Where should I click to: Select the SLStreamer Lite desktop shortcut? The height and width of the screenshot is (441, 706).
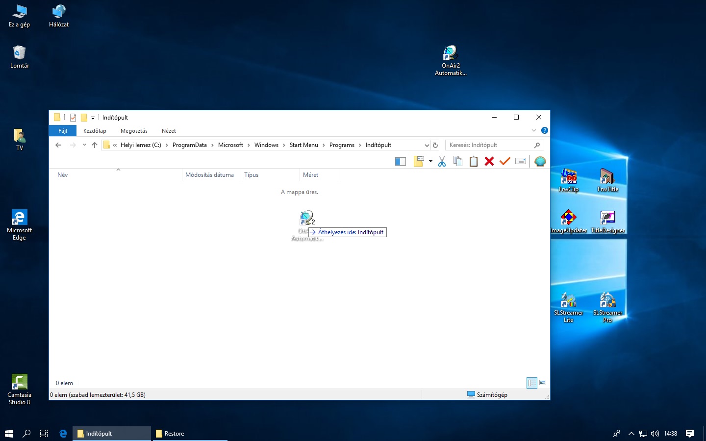(569, 308)
